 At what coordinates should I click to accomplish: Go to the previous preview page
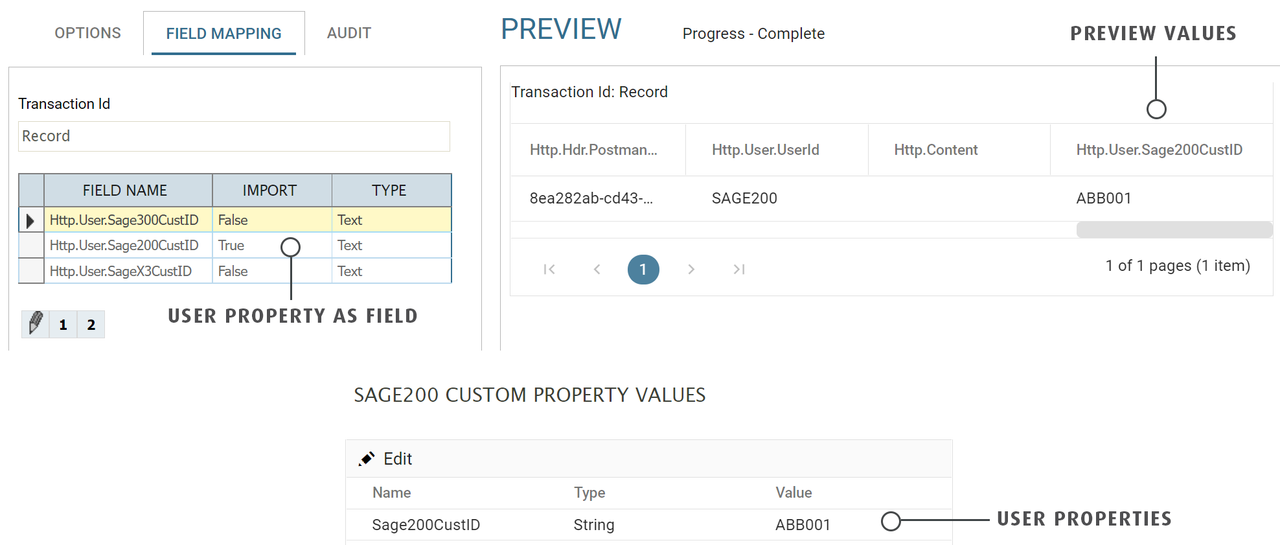pyautogui.click(x=597, y=269)
